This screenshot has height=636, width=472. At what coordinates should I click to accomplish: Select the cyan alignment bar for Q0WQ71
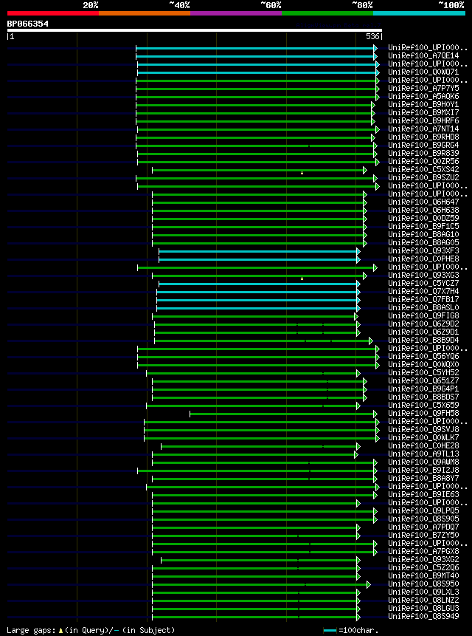click(x=257, y=72)
